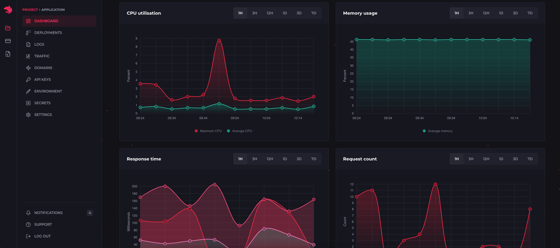Toggle Maximum CPU series in legend
The width and height of the screenshot is (560, 248).
[x=208, y=131]
